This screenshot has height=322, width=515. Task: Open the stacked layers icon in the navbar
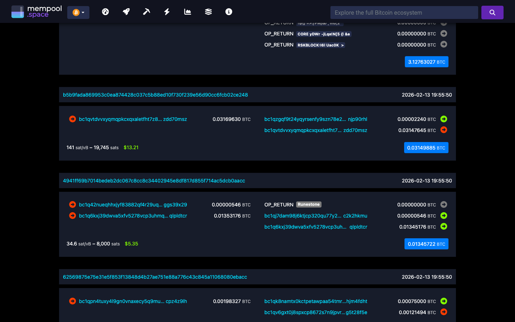coord(208,11)
